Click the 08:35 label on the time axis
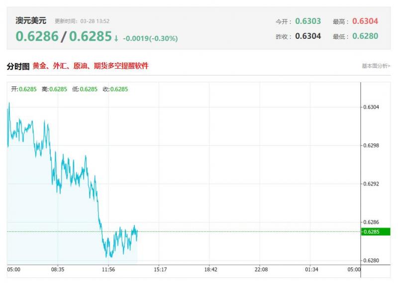 (x=58, y=270)
